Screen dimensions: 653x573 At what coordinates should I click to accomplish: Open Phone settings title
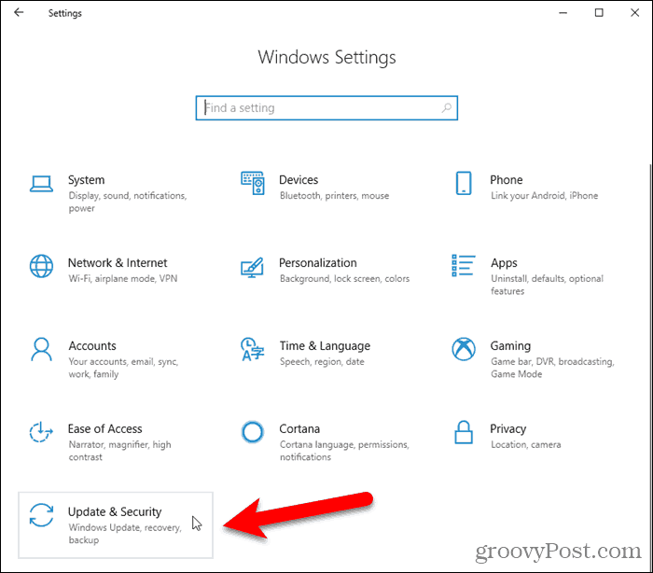(506, 180)
